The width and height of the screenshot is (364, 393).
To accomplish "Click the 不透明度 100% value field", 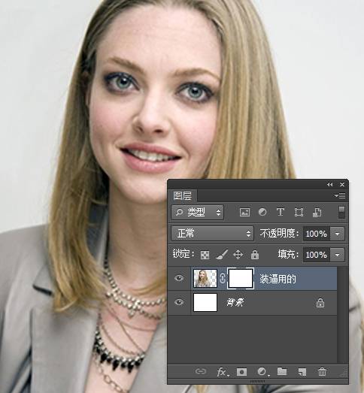I will pos(317,234).
